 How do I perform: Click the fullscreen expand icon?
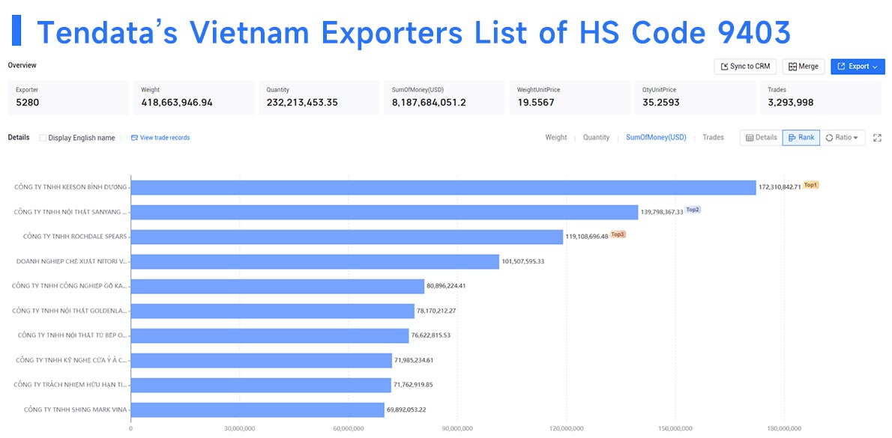pyautogui.click(x=877, y=138)
